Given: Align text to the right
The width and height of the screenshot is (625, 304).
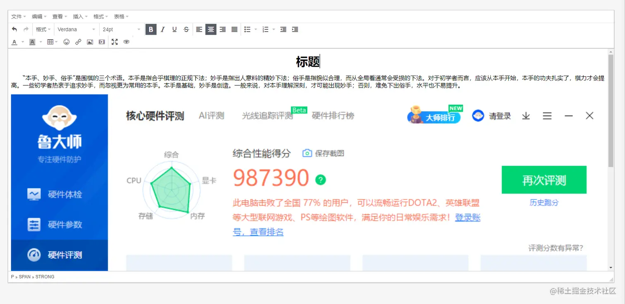Looking at the screenshot, I should tap(223, 29).
